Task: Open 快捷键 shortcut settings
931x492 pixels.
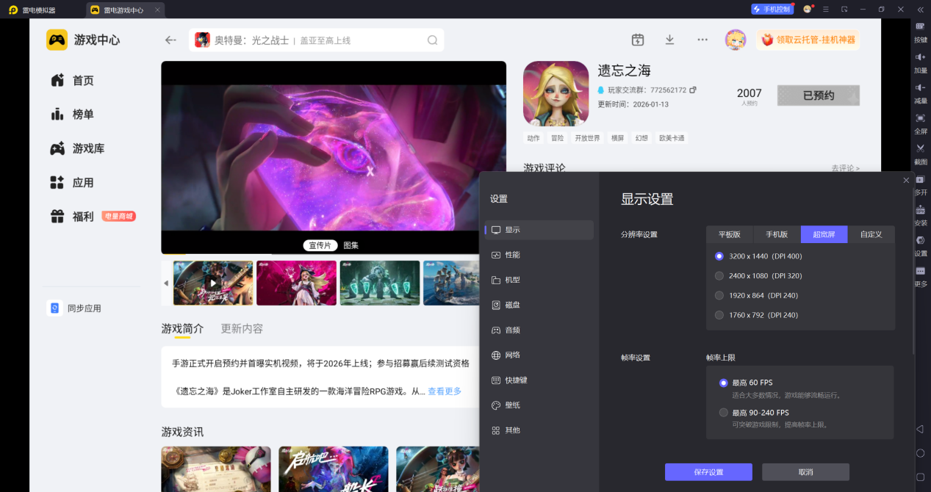Action: point(539,380)
